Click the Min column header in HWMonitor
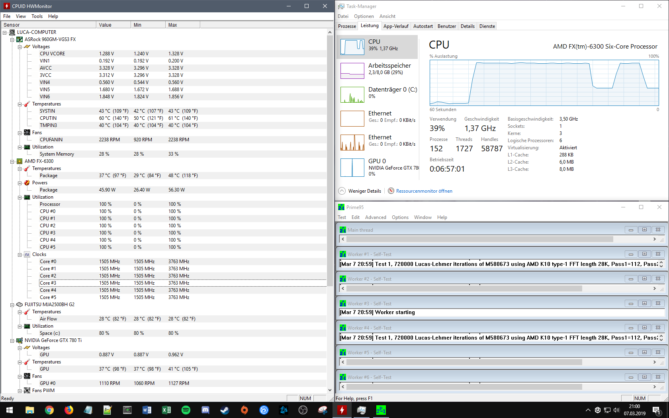This screenshot has width=669, height=418. pyautogui.click(x=148, y=25)
